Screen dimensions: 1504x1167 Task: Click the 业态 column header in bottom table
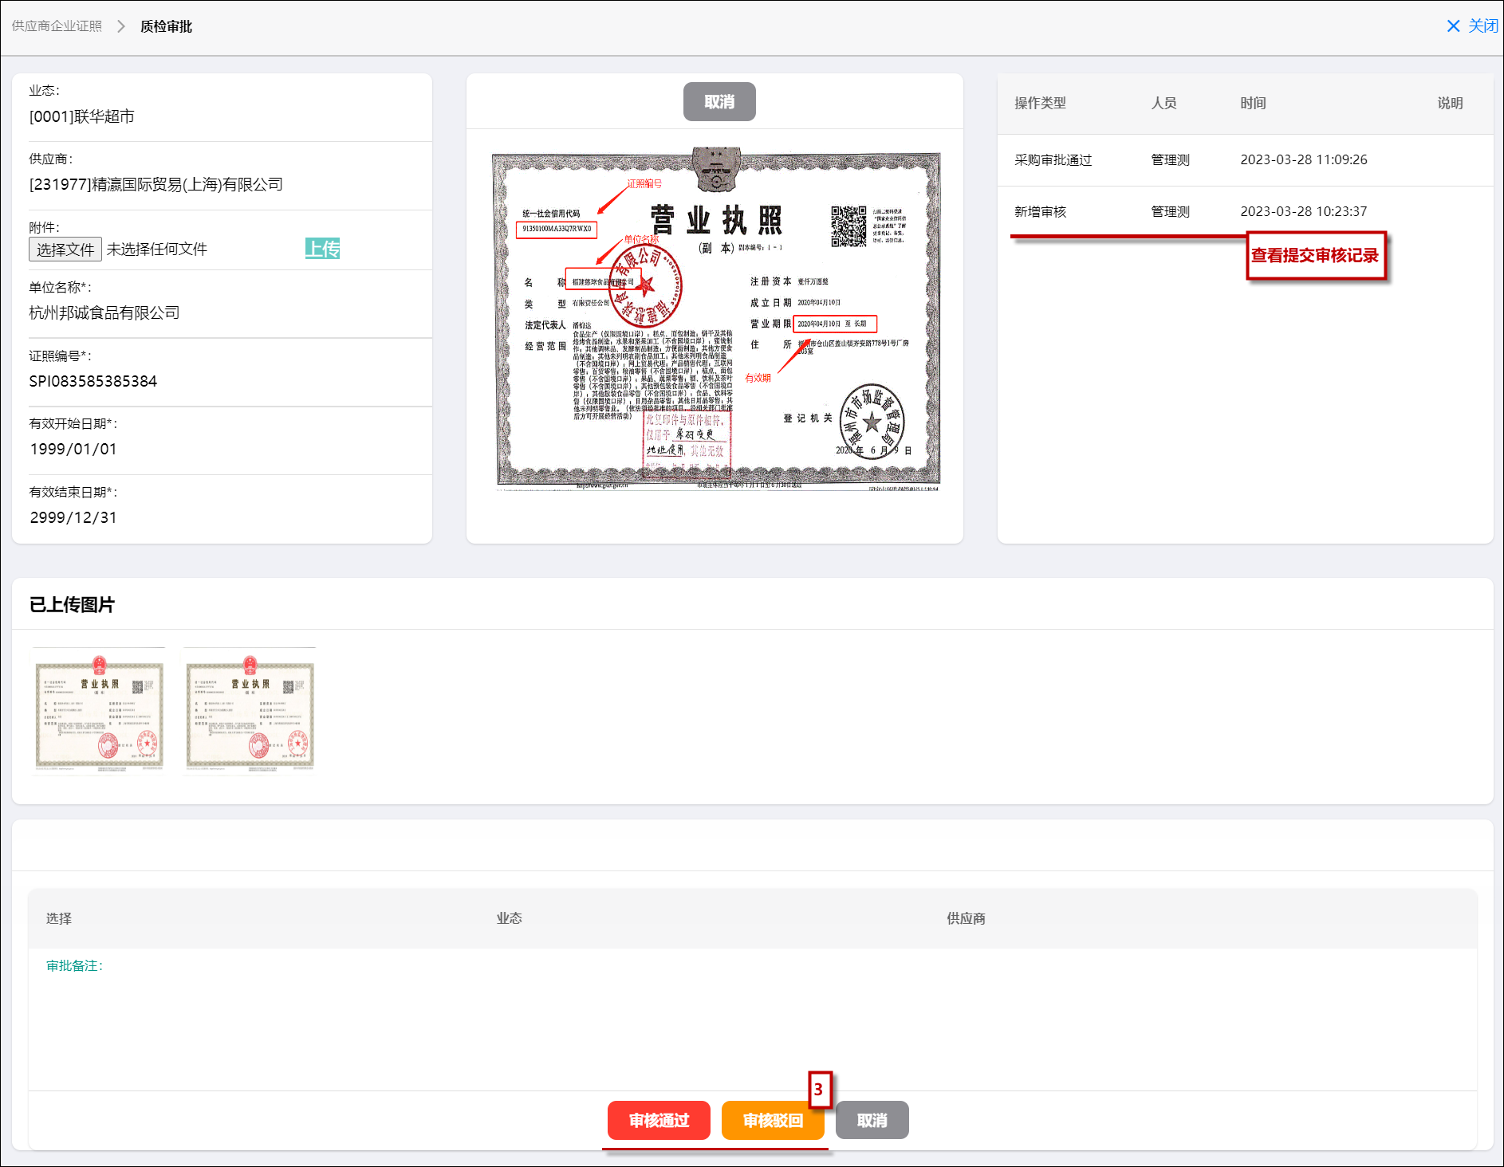coord(510,918)
